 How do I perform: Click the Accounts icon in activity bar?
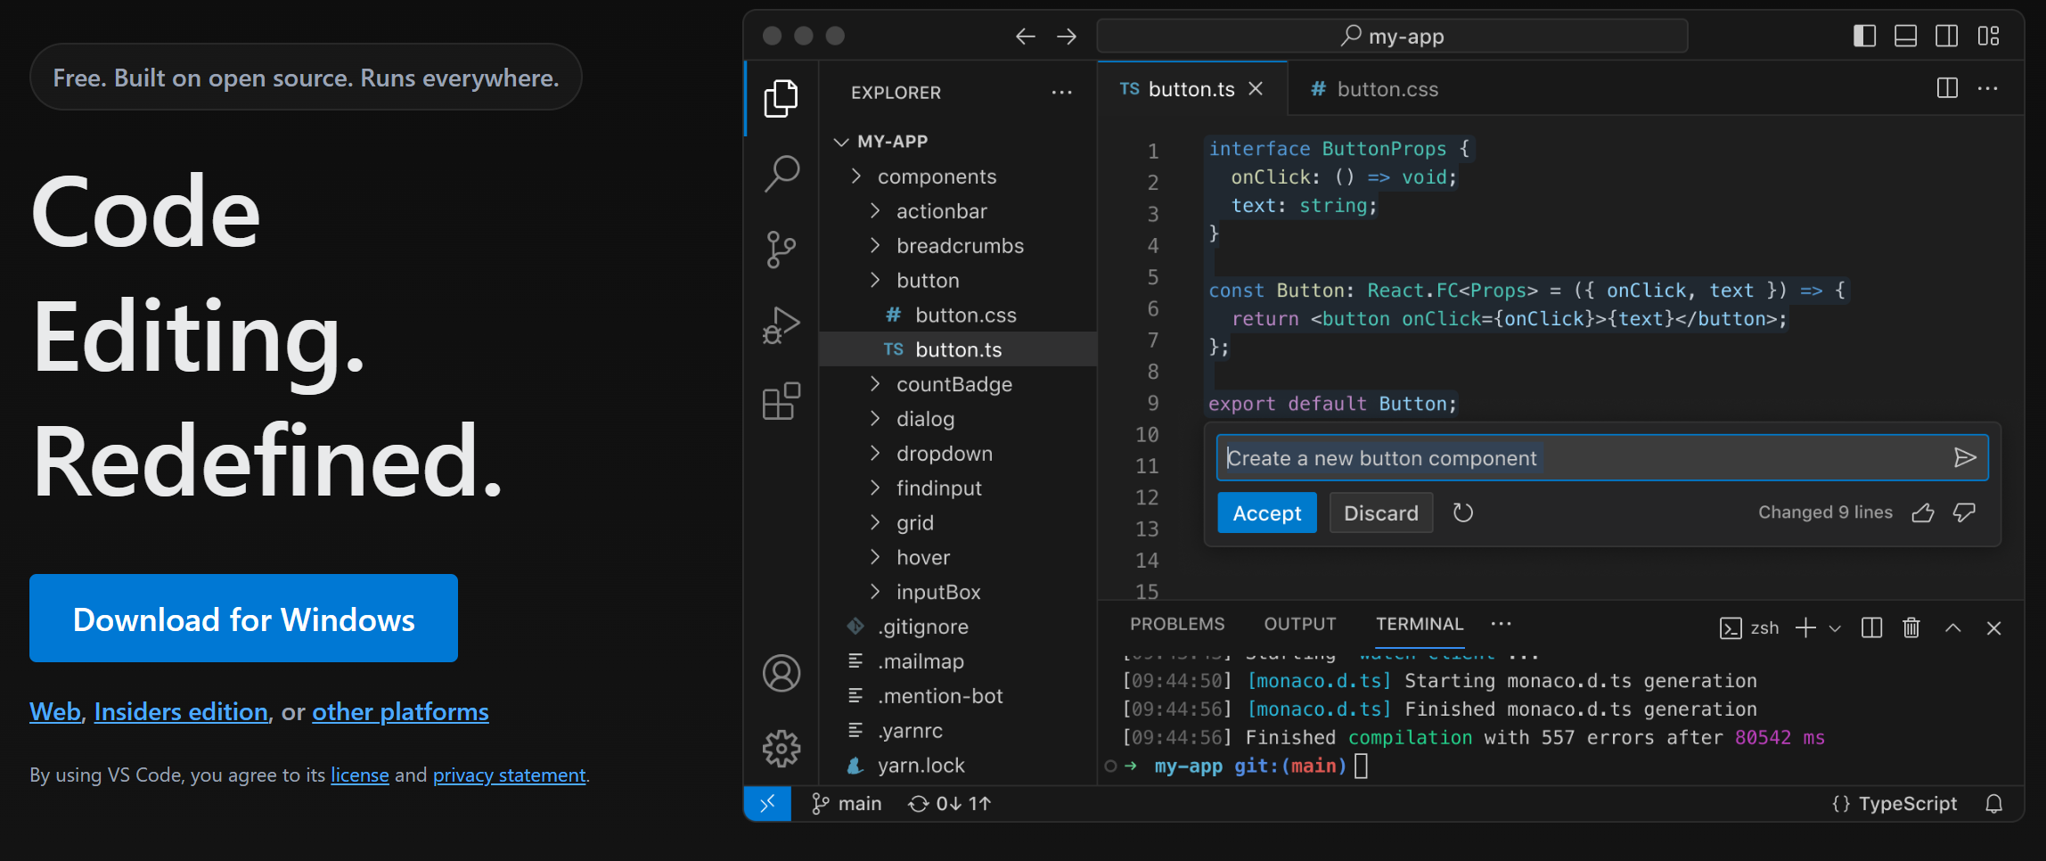click(x=782, y=673)
